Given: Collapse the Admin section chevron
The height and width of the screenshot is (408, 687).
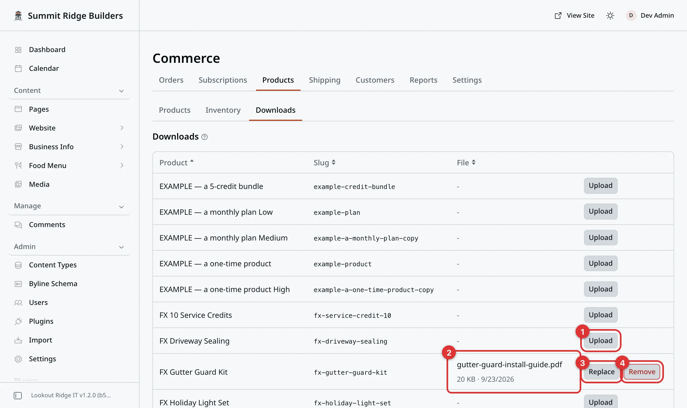Looking at the screenshot, I should tap(122, 247).
